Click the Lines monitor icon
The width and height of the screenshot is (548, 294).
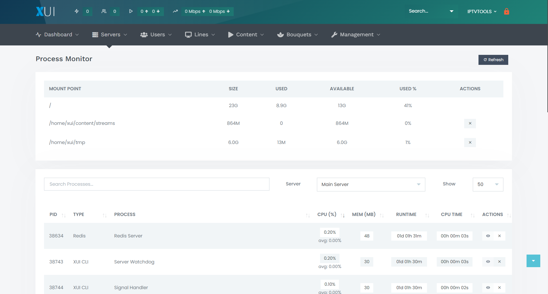click(x=188, y=35)
